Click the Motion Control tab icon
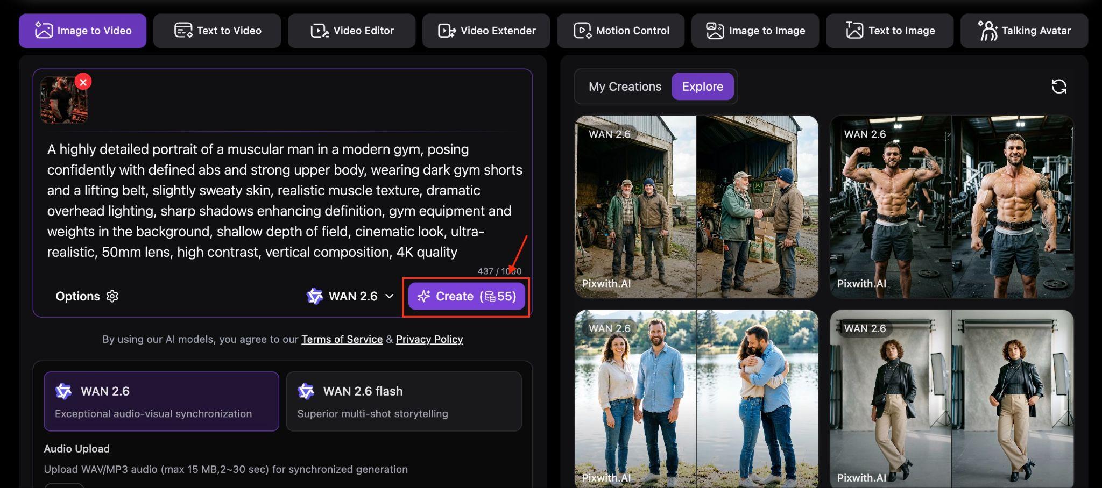Screen dimensions: 1102x488 tap(582, 31)
